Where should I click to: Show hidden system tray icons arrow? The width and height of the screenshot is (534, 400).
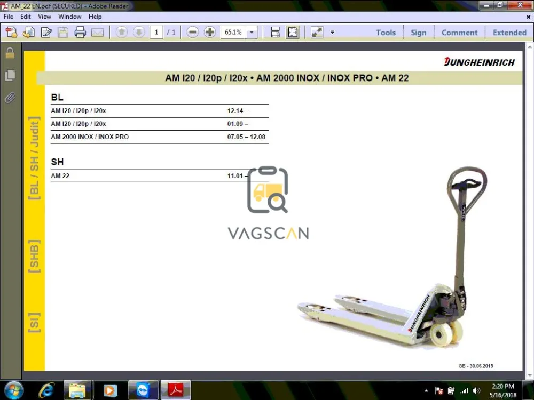coord(426,391)
